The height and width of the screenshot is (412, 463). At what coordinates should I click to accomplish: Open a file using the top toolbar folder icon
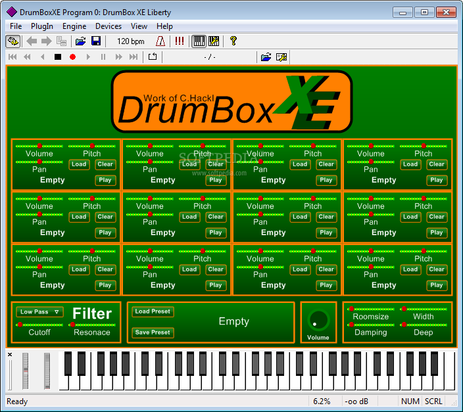tap(81, 41)
